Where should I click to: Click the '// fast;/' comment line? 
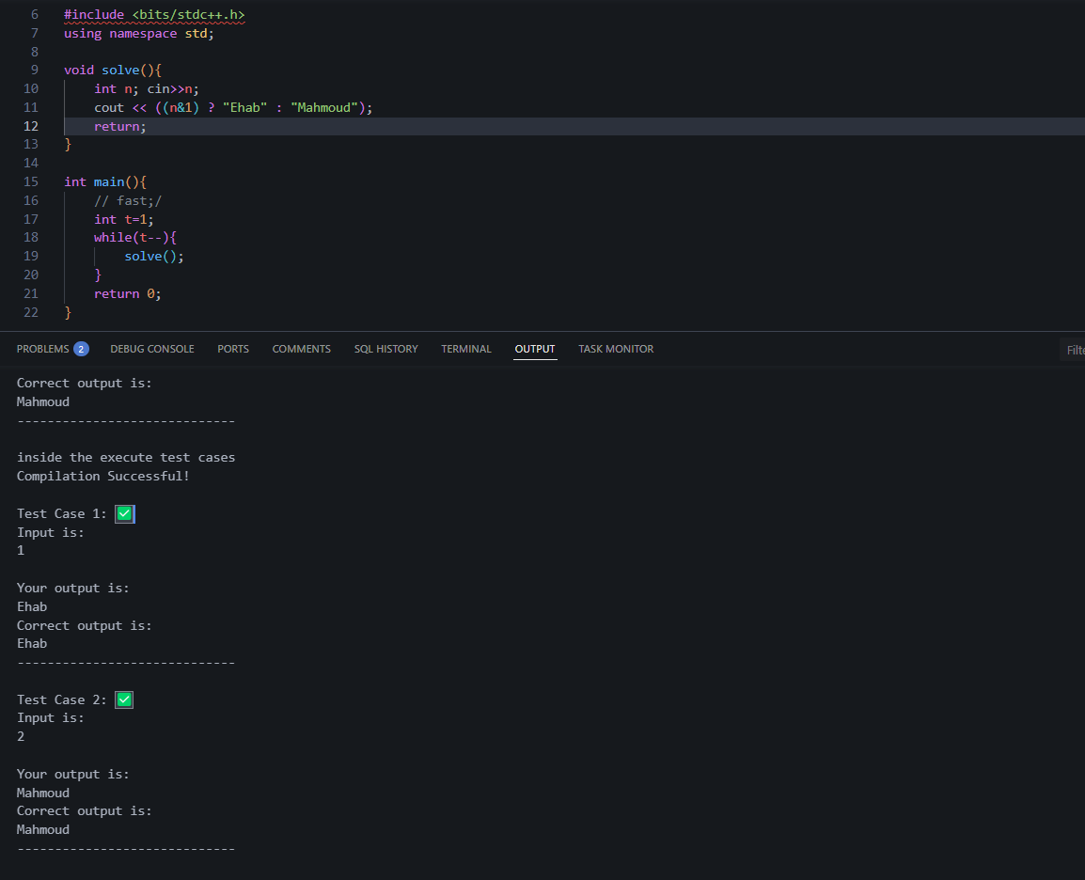click(128, 200)
